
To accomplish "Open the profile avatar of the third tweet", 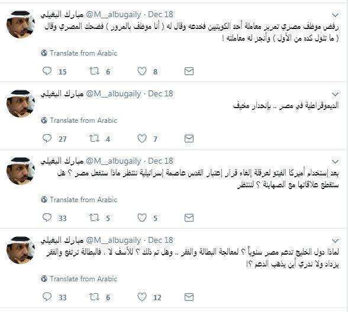I will click(x=20, y=170).
